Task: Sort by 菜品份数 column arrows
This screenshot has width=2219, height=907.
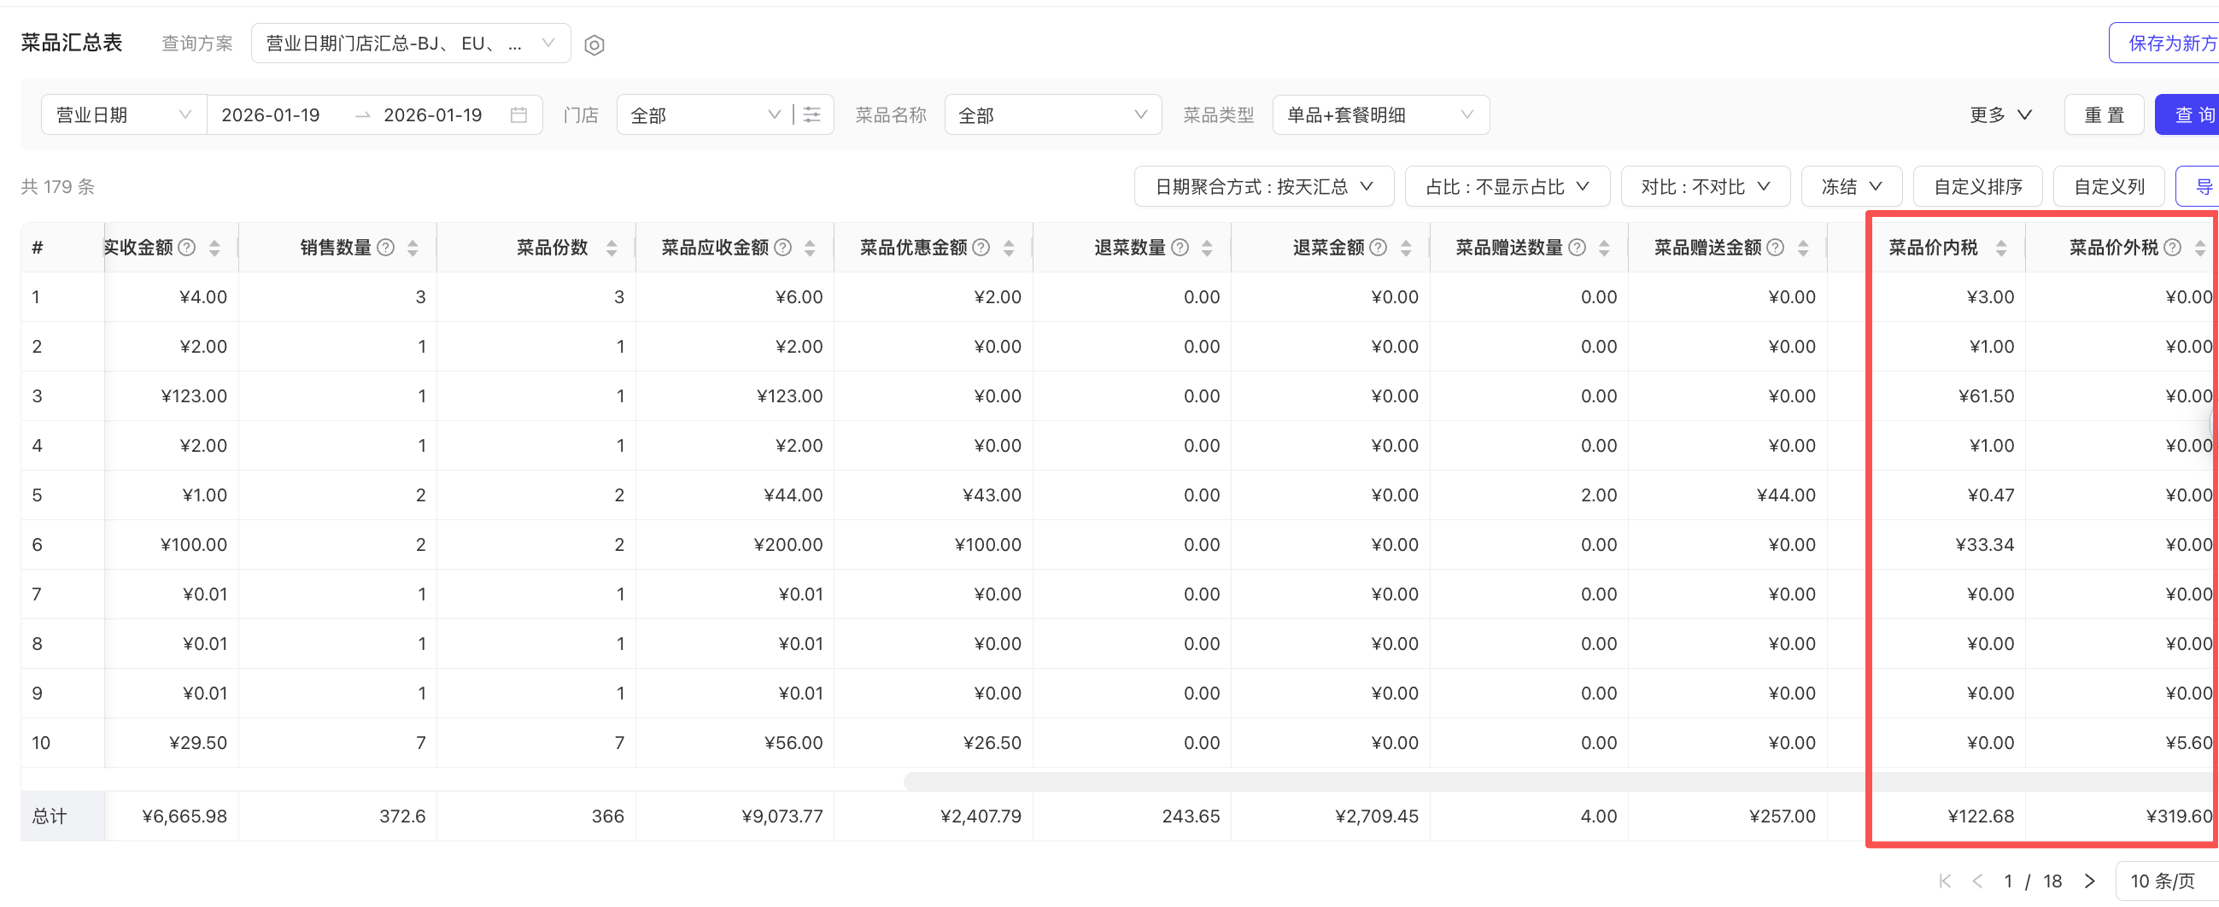Action: tap(612, 248)
